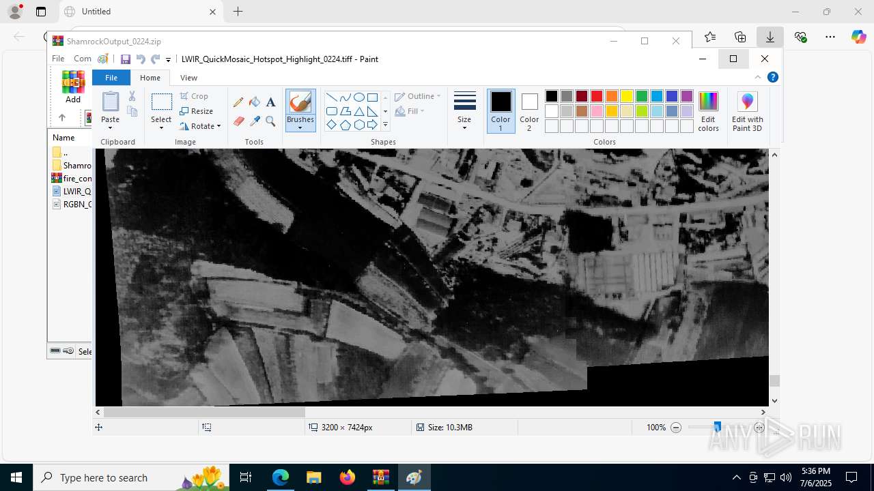The width and height of the screenshot is (874, 491).
Task: Switch to the Home ribbon tab
Action: [150, 78]
